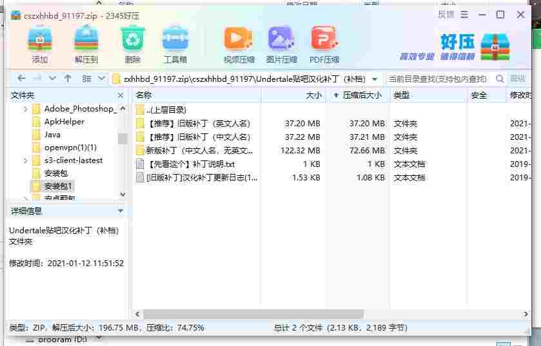
Task: Click the 122.32 MB size cell
Action: [300, 151]
